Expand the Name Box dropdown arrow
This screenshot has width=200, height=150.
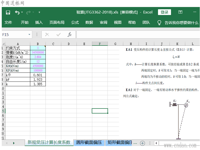29,34
